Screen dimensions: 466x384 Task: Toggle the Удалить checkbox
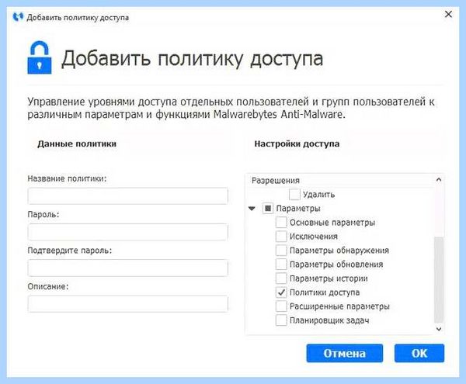294,195
